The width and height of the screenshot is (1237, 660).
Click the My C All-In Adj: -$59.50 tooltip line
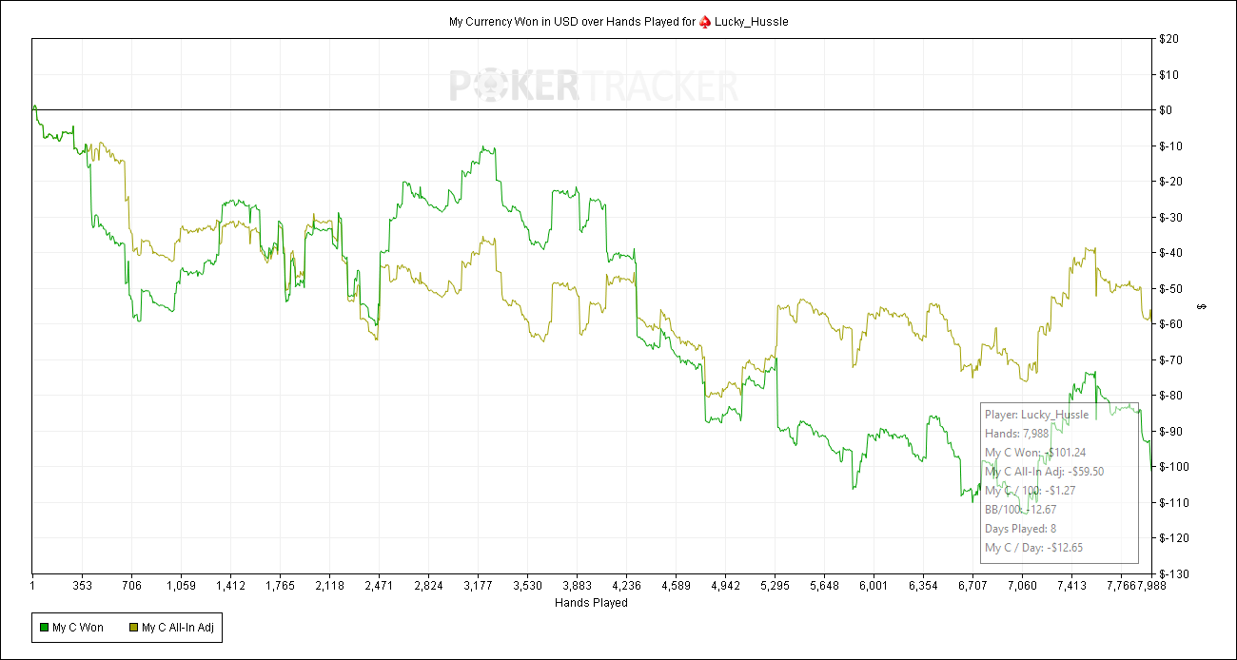coord(1045,472)
